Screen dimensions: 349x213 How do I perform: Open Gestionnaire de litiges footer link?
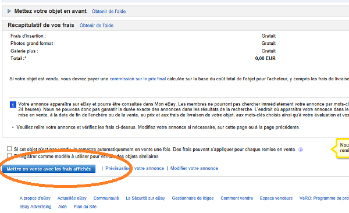193,198
